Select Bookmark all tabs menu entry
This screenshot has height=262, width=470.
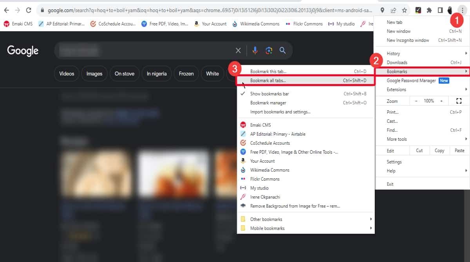[x=268, y=81]
